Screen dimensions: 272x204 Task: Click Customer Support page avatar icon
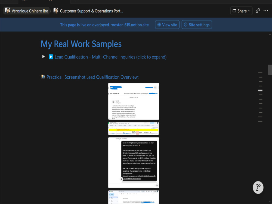click(x=56, y=11)
